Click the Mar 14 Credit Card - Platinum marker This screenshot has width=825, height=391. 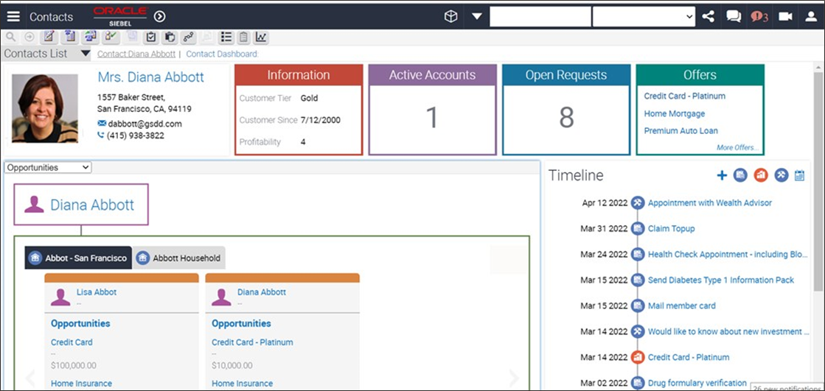tap(638, 357)
